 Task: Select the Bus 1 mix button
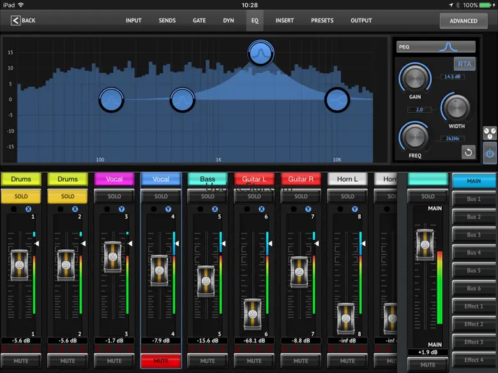[x=473, y=199]
